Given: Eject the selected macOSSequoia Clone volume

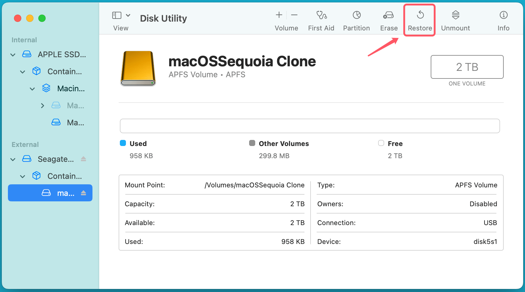Looking at the screenshot, I should coord(84,193).
